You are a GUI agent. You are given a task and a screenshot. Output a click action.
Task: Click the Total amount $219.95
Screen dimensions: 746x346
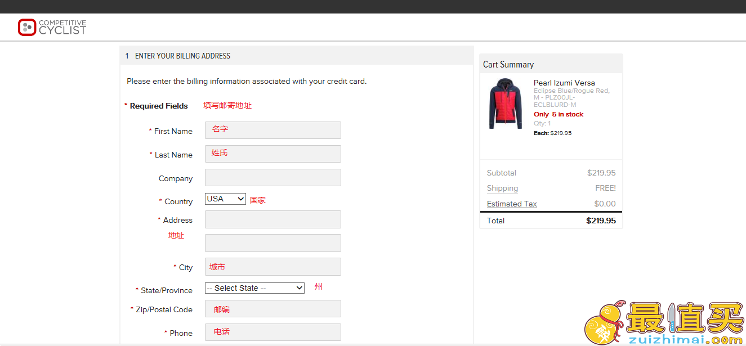click(601, 221)
